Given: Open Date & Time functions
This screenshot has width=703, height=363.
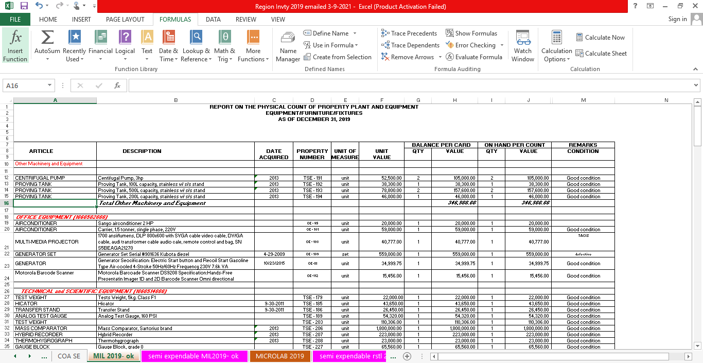Looking at the screenshot, I should [168, 46].
